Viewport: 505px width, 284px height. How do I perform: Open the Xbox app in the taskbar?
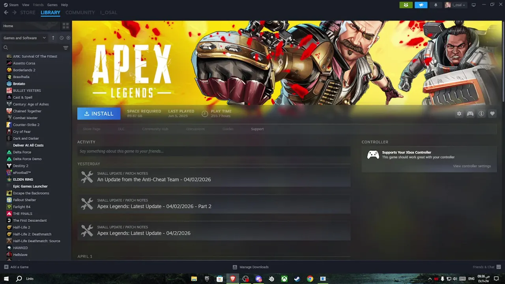284,278
